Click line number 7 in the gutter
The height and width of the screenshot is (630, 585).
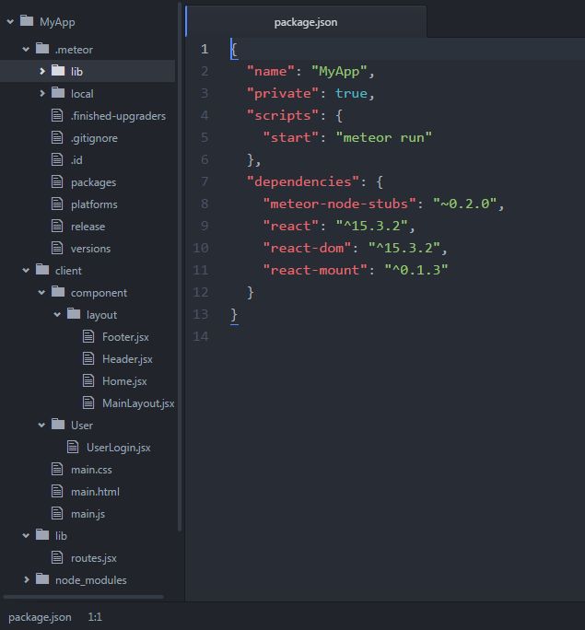(x=205, y=181)
